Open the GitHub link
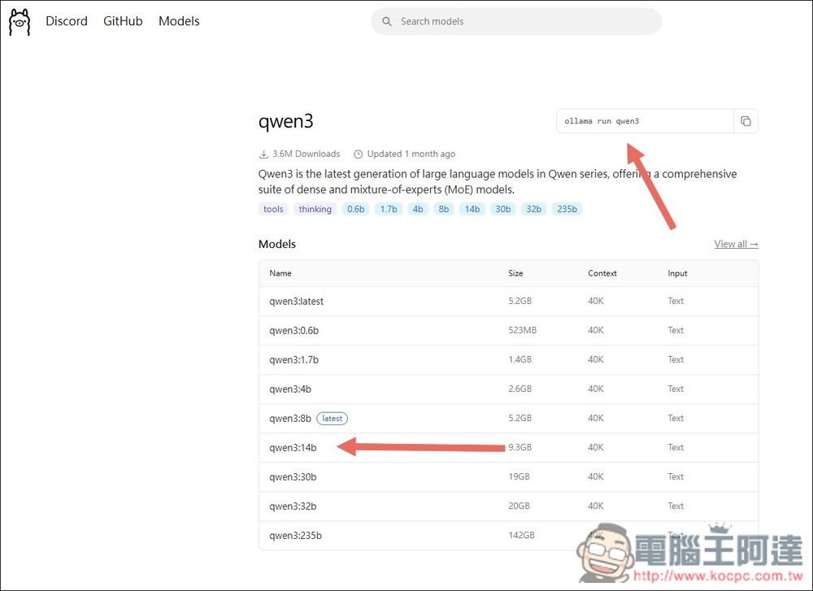Screen dimensions: 813x591 [x=123, y=21]
